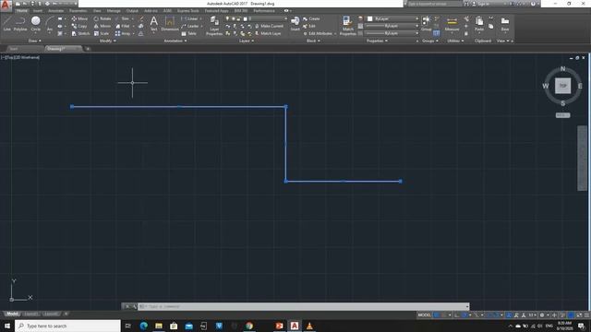The image size is (591, 332).
Task: Click the Scale tool
Action: [x=102, y=33]
